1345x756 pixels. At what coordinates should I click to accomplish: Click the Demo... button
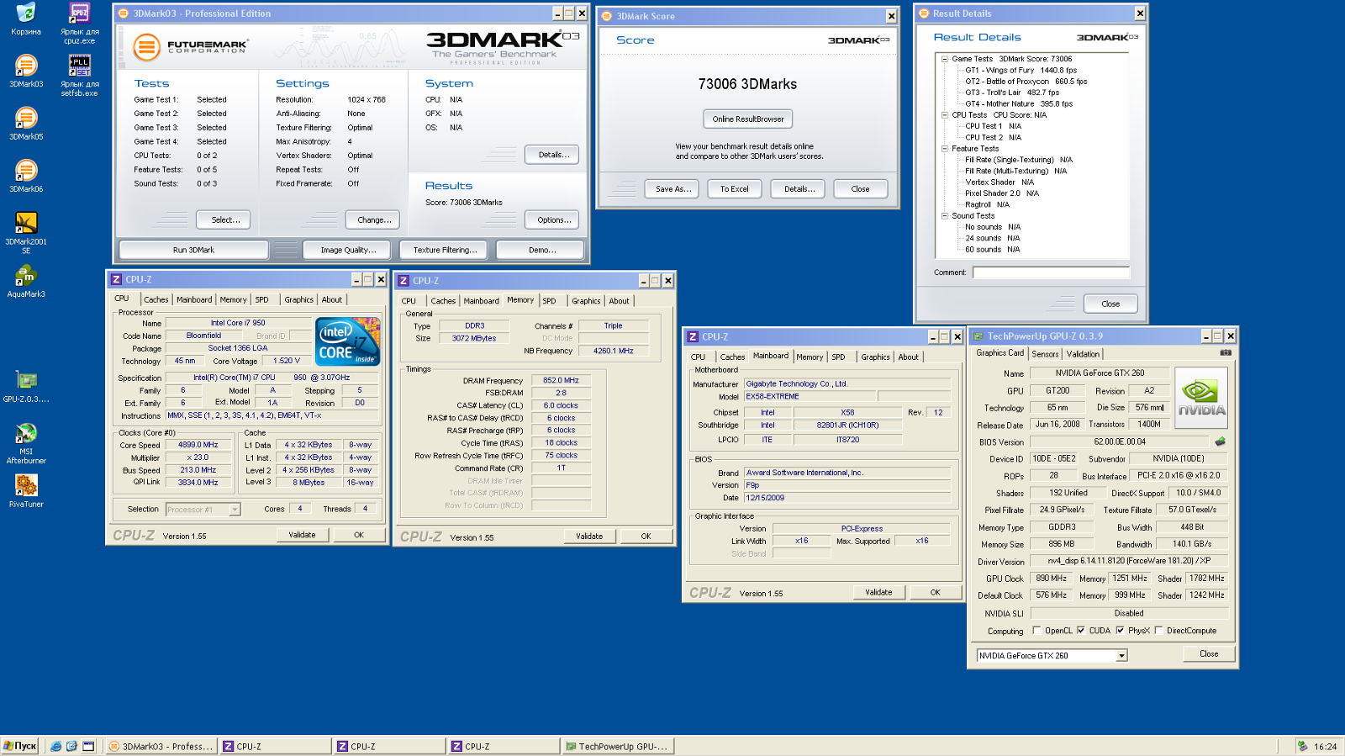click(540, 250)
